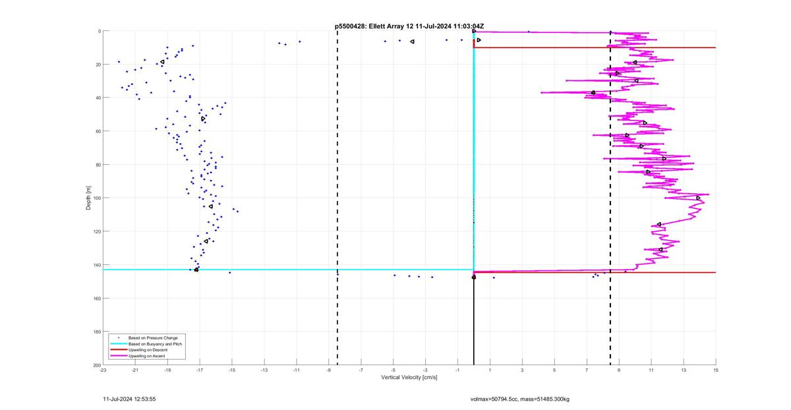791x410 pixels.
Task: Click x-axis tick label '-7'
Action: pyautogui.click(x=361, y=370)
